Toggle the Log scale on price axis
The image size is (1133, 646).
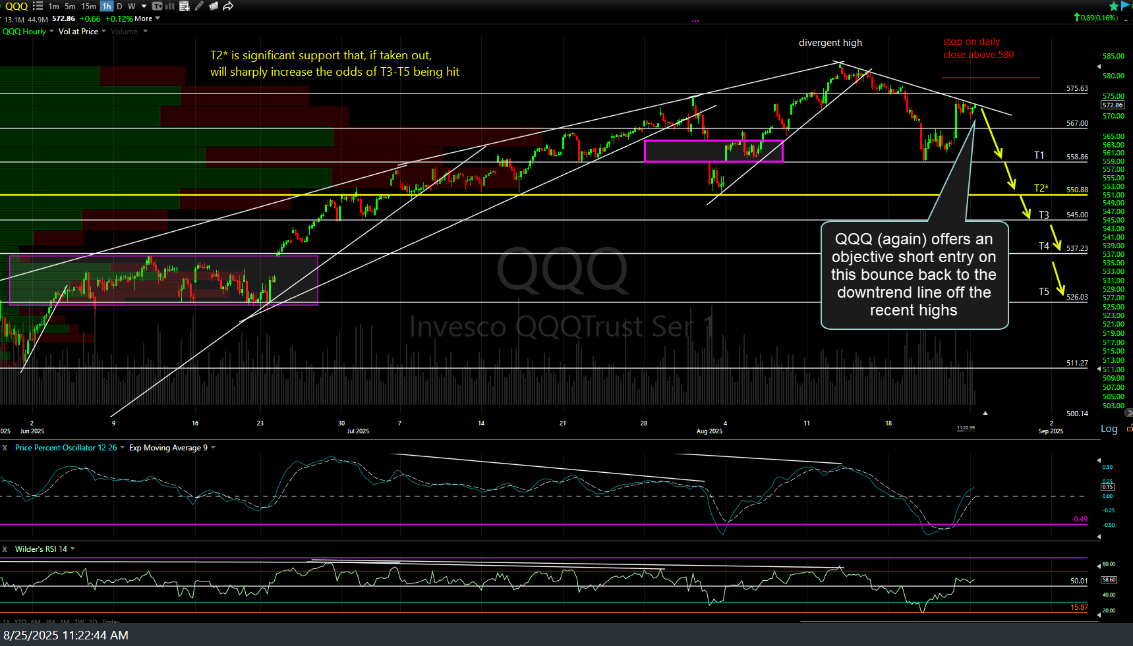tap(1109, 429)
